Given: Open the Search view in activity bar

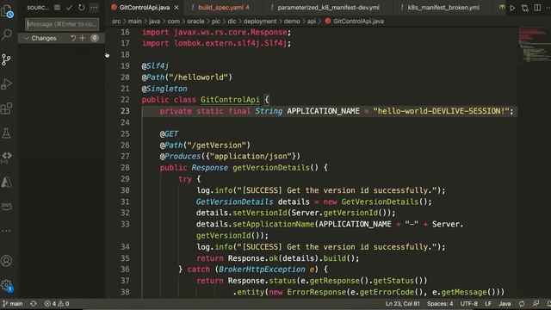Looking at the screenshot, I should coord(7,34).
